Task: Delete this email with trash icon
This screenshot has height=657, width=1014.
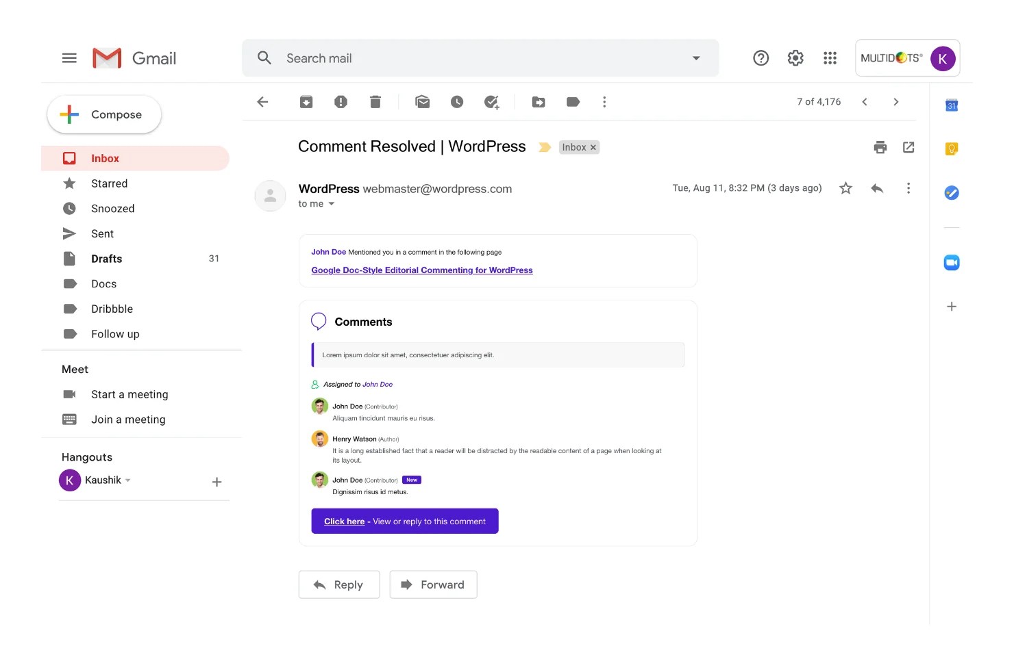Action: click(x=375, y=102)
